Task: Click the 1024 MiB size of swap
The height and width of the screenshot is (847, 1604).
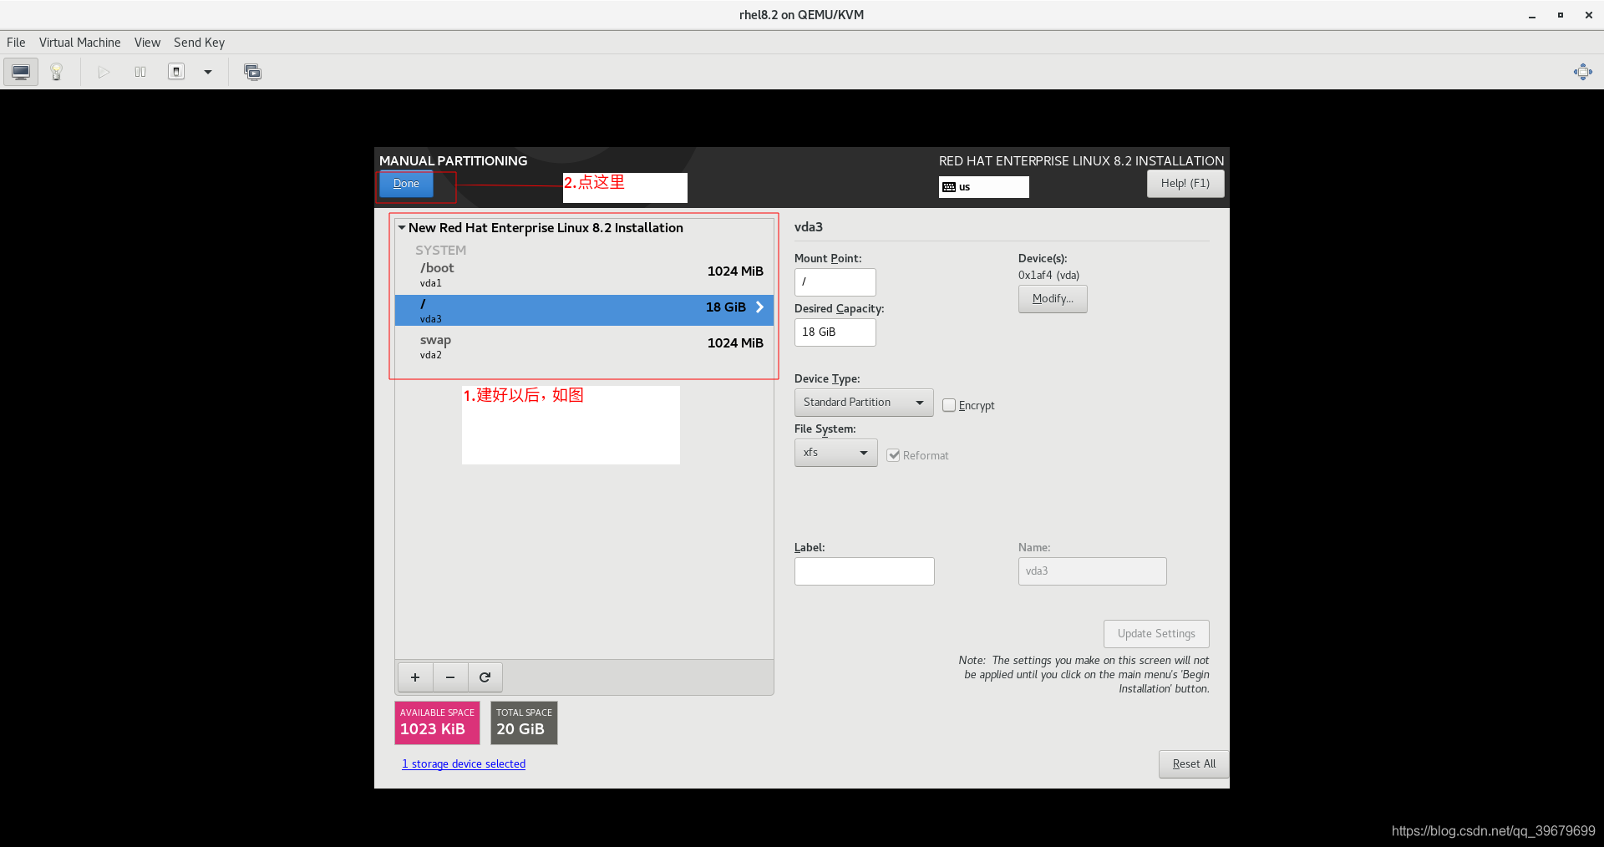Action: 735,343
